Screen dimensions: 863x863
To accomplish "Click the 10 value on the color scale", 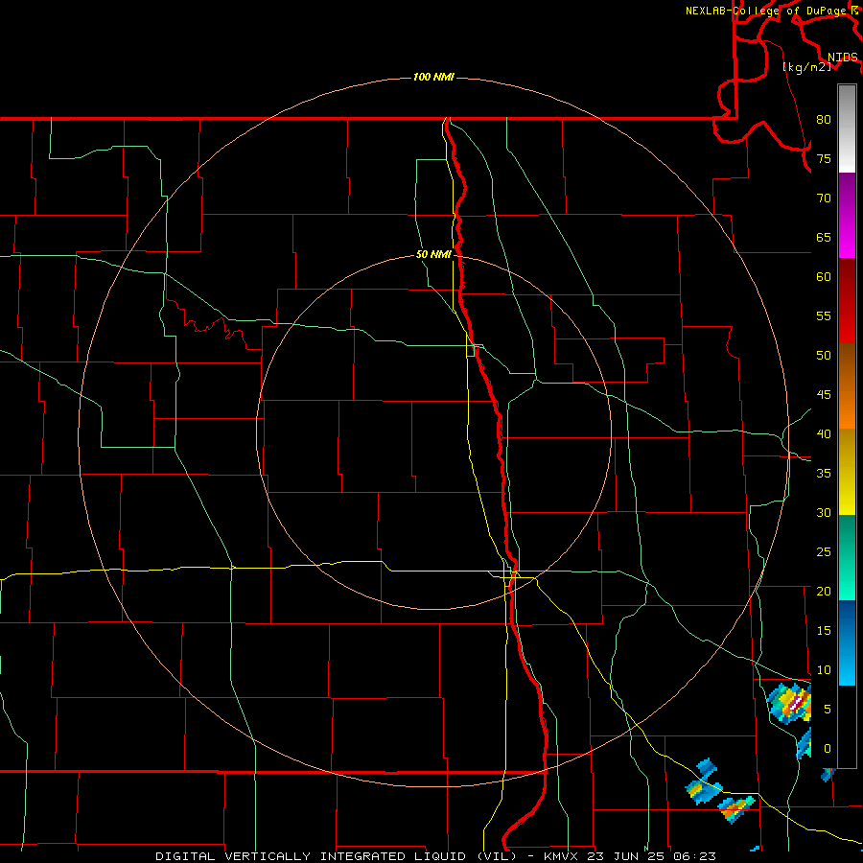I will (824, 670).
